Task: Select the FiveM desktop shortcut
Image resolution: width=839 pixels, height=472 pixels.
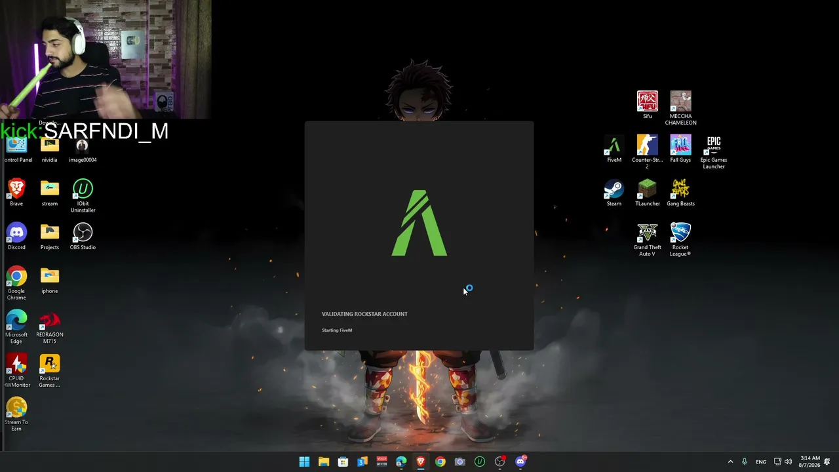Action: (x=614, y=149)
